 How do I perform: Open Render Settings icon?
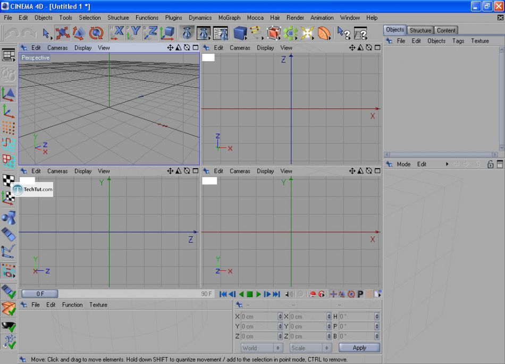(x=221, y=33)
